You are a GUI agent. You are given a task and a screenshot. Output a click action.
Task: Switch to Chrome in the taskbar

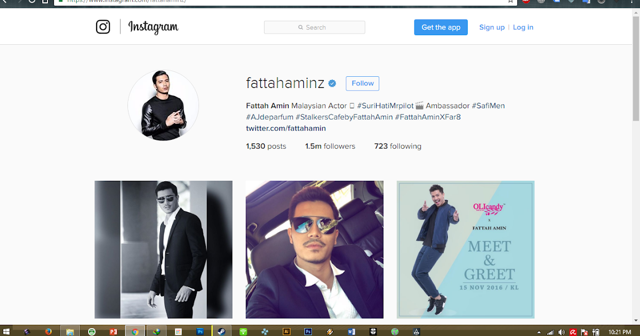[135, 331]
